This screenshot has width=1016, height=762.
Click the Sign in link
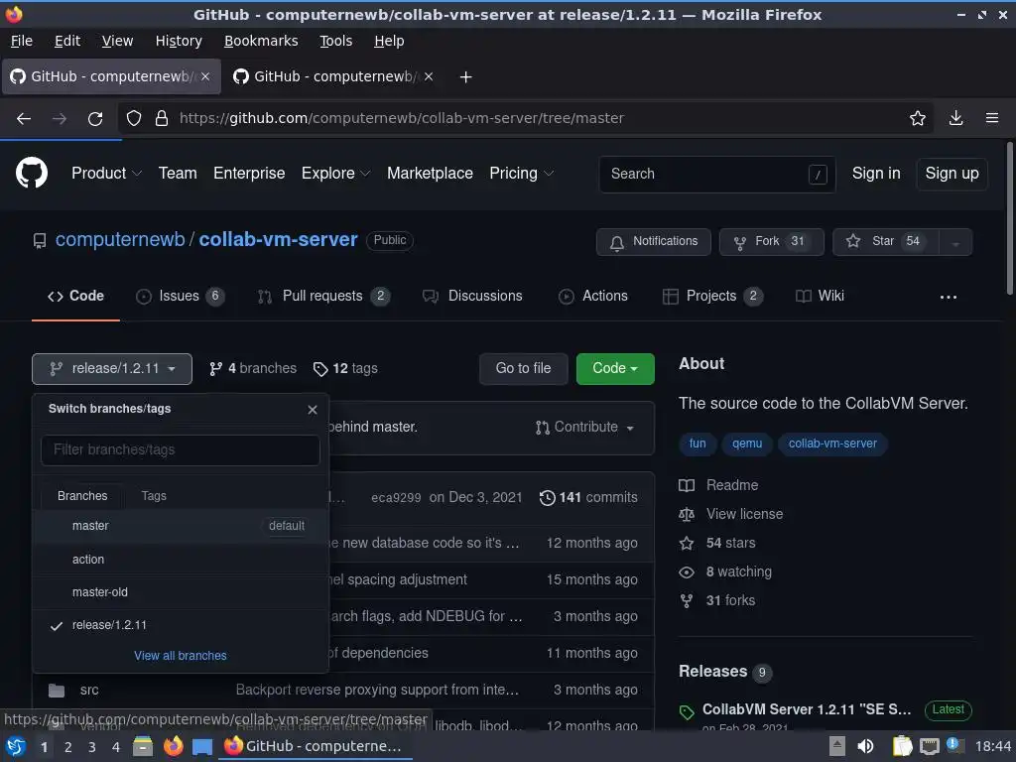pos(875,174)
